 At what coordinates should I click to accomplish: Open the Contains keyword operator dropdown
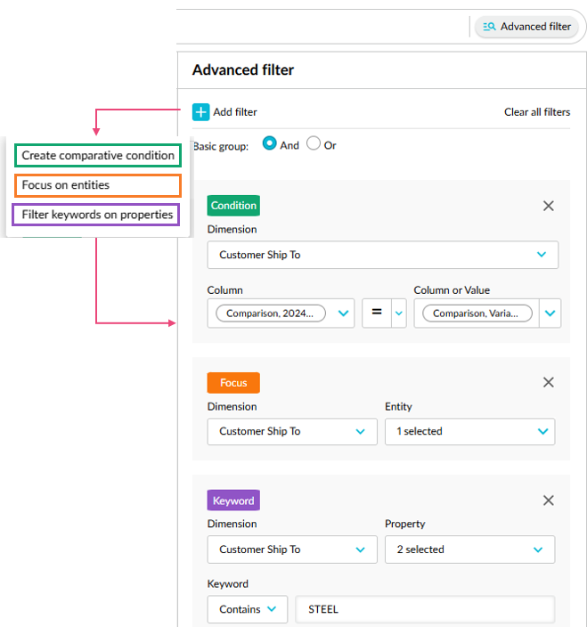pos(248,610)
